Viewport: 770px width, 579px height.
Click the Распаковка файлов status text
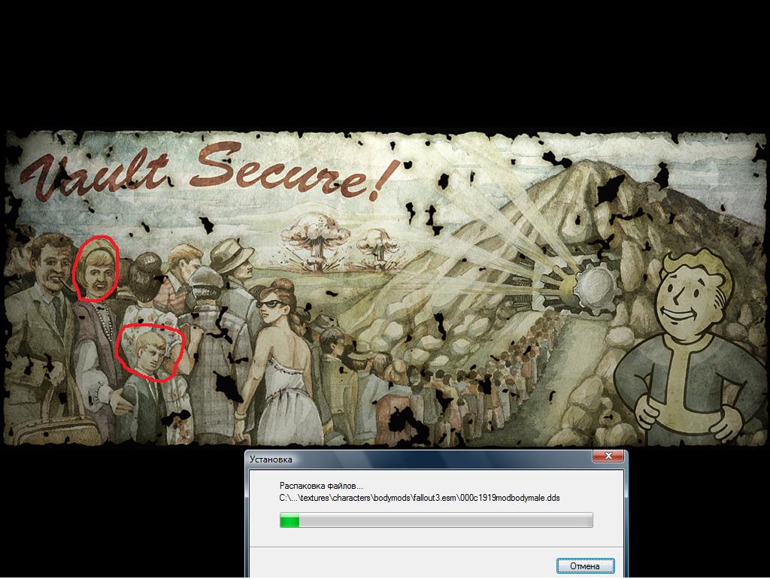(321, 486)
